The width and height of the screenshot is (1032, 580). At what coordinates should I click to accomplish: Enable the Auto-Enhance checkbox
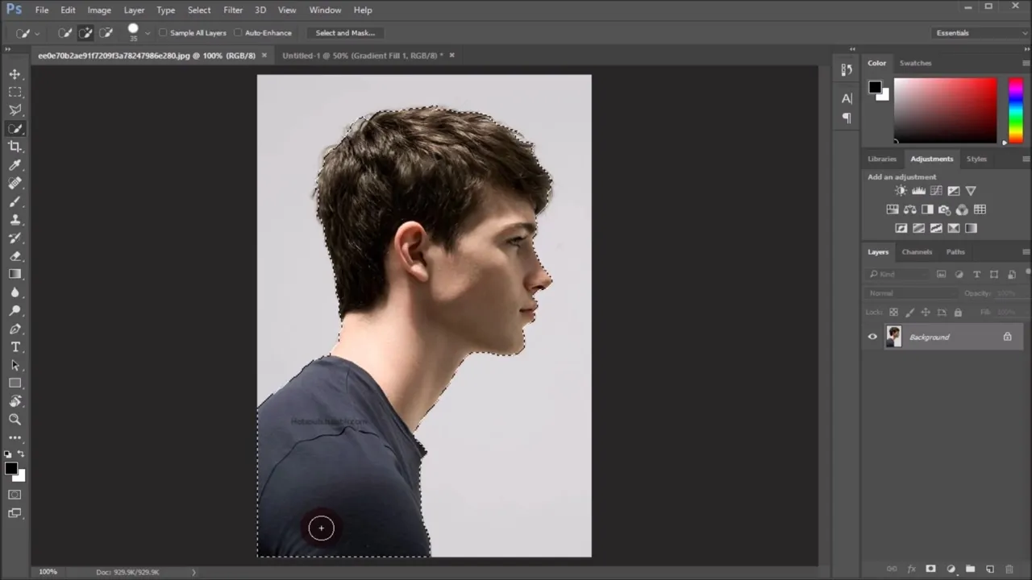pos(238,33)
